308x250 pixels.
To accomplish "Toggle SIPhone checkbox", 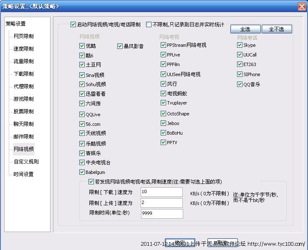I will pos(240,74).
